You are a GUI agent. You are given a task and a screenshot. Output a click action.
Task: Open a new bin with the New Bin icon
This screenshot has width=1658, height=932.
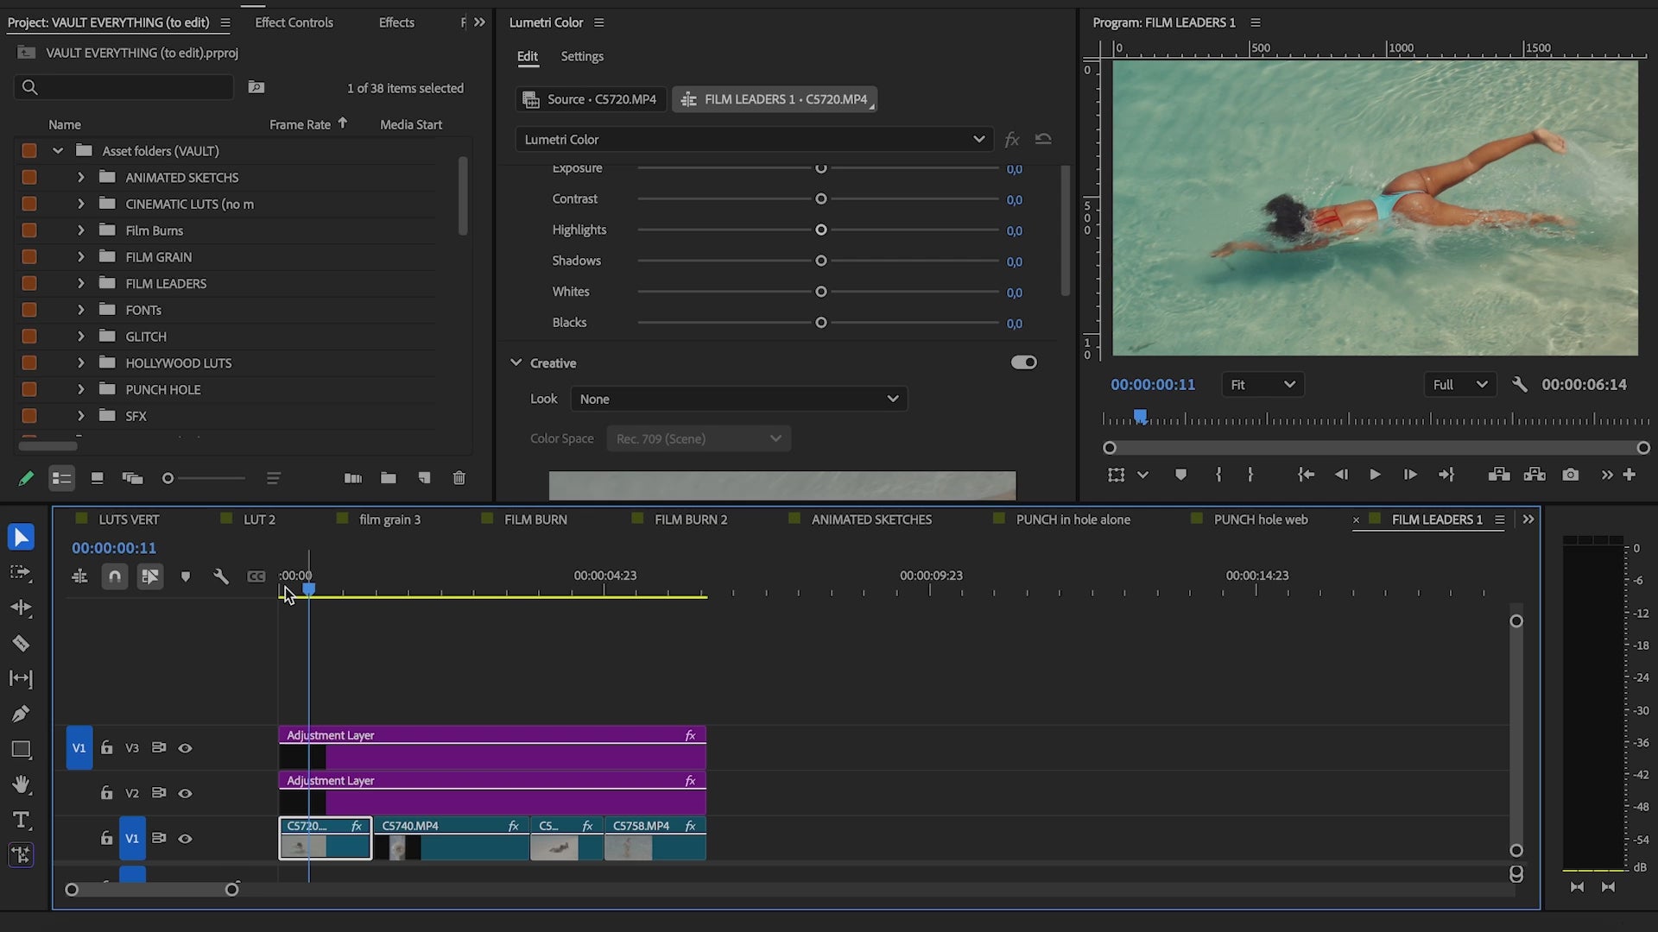(388, 477)
